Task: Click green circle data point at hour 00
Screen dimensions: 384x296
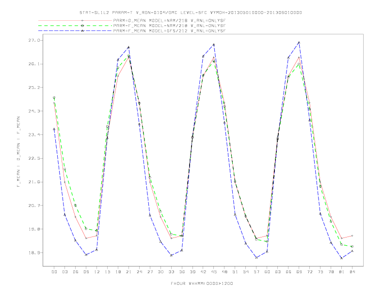Action: (x=54, y=97)
